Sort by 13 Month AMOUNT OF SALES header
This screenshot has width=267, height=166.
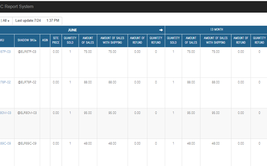pyautogui.click(x=191, y=40)
